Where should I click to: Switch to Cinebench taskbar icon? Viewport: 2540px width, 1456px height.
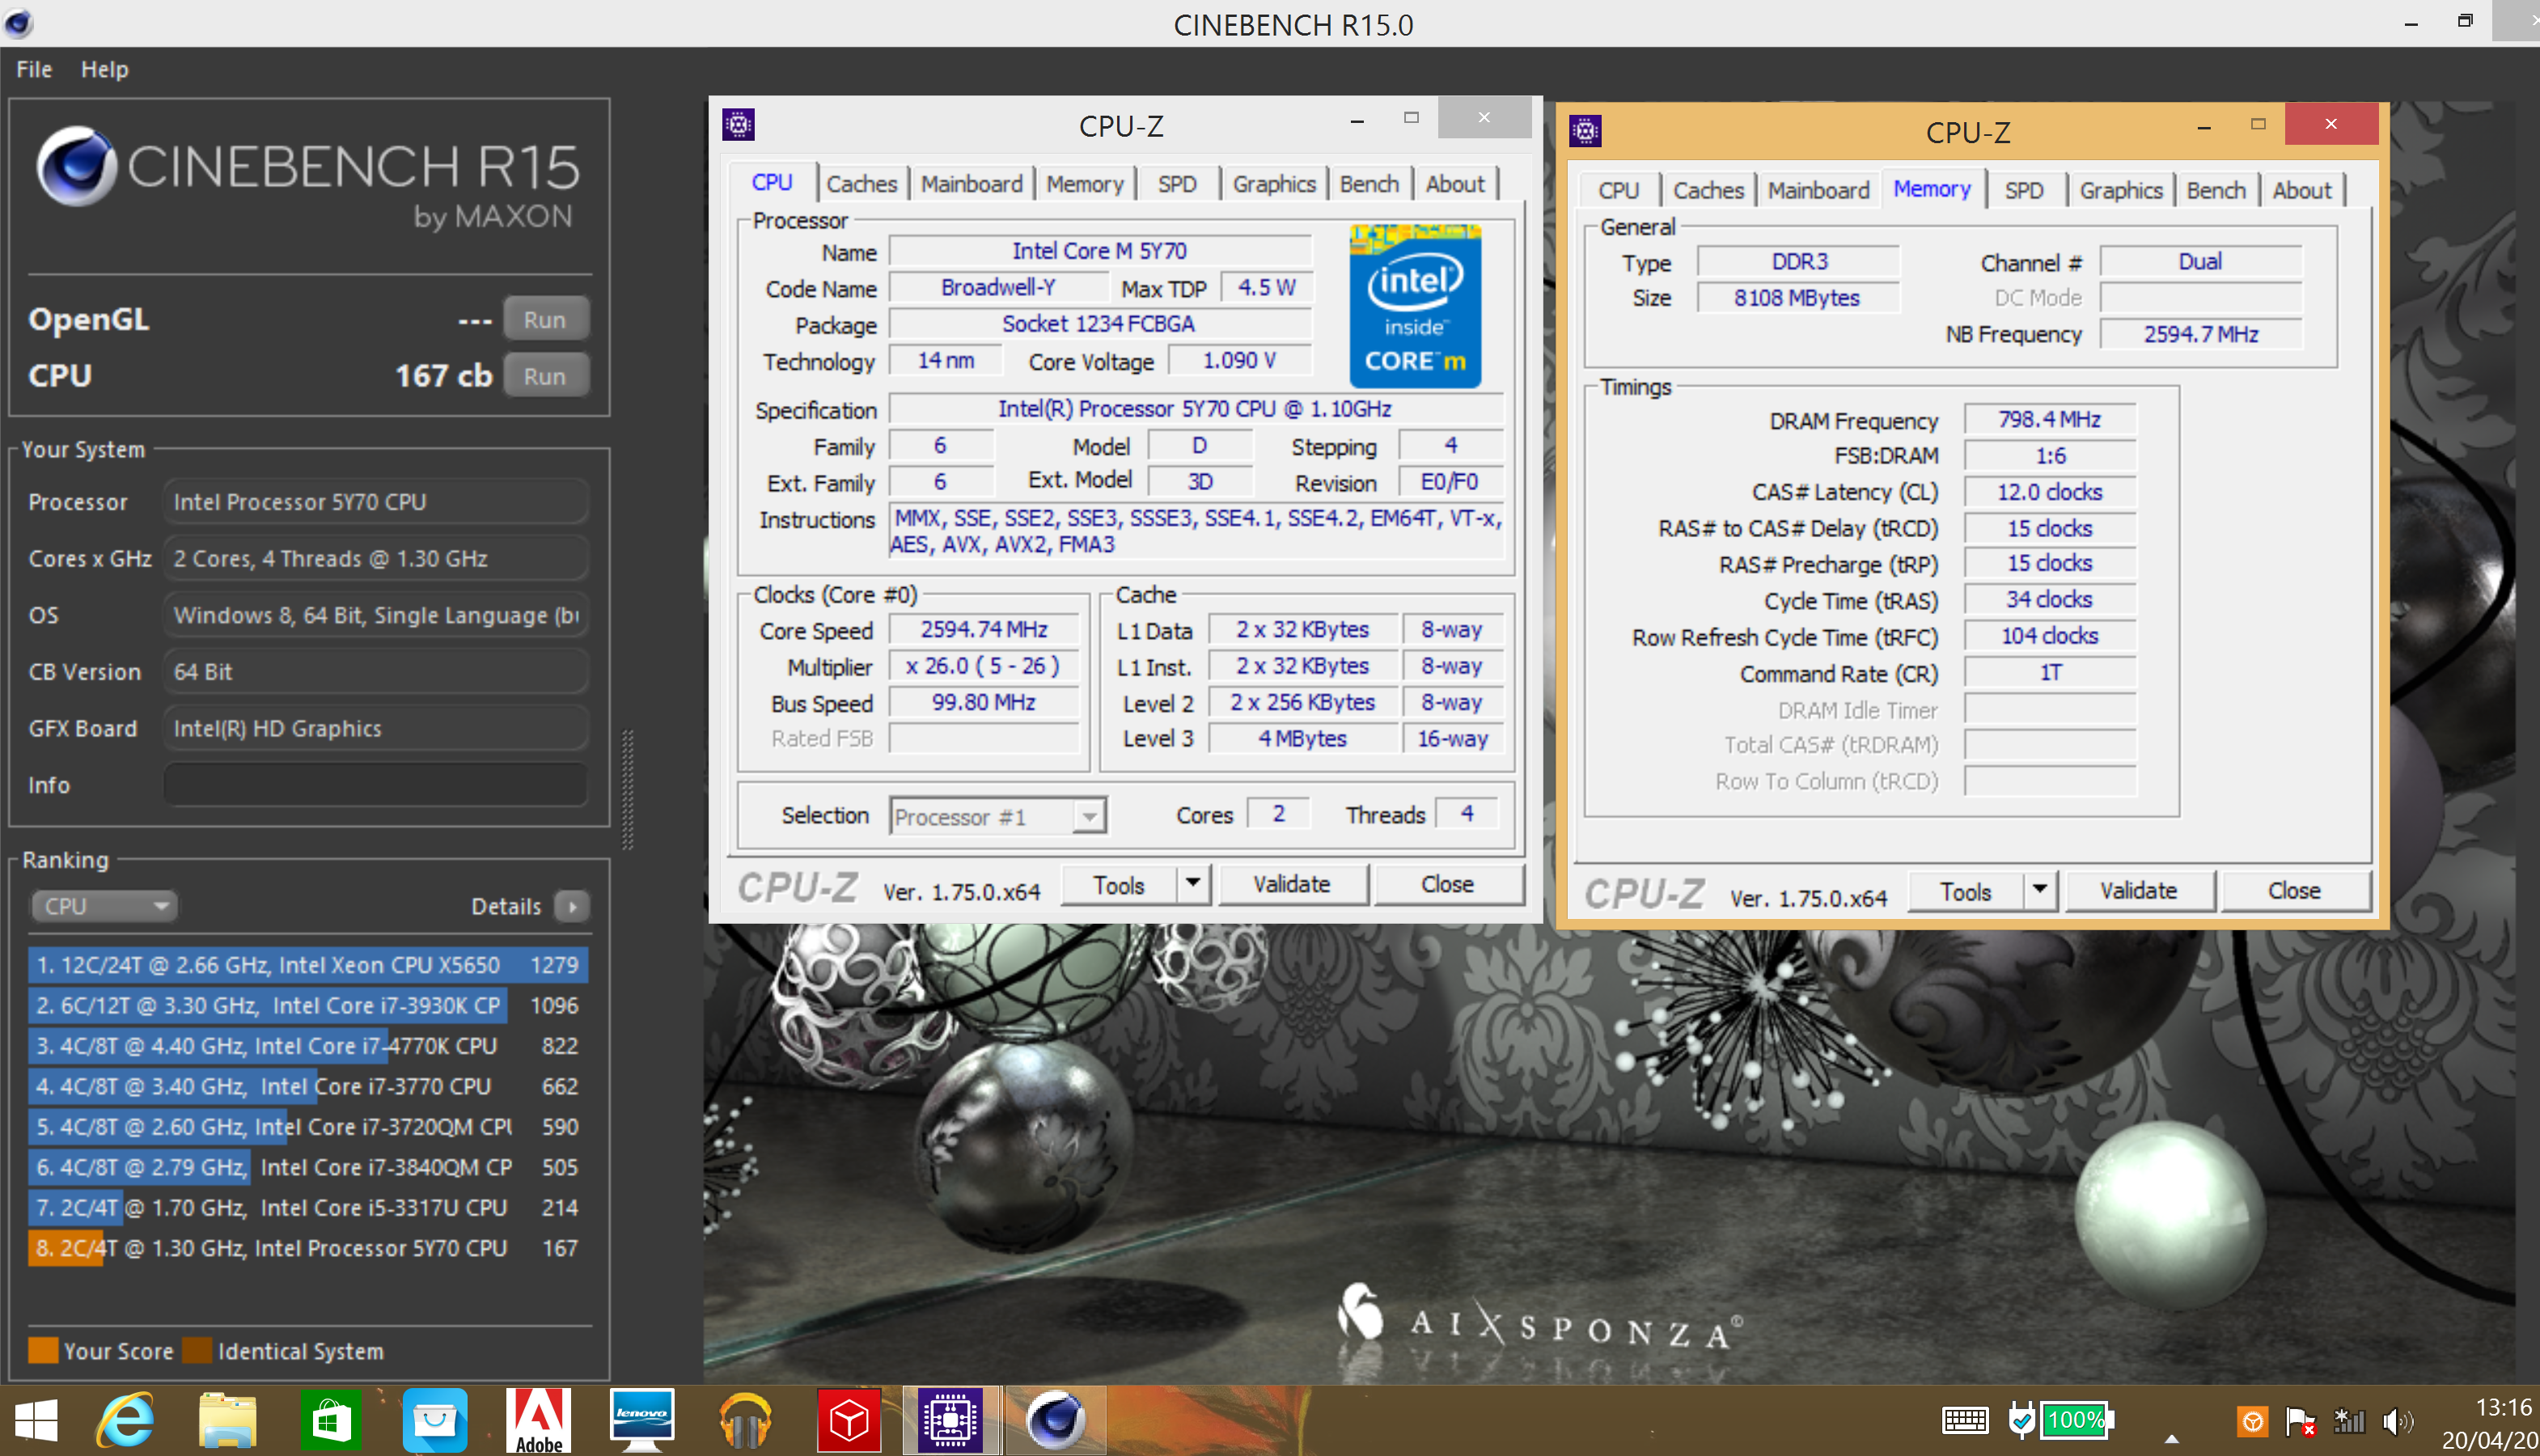pyautogui.click(x=1055, y=1420)
